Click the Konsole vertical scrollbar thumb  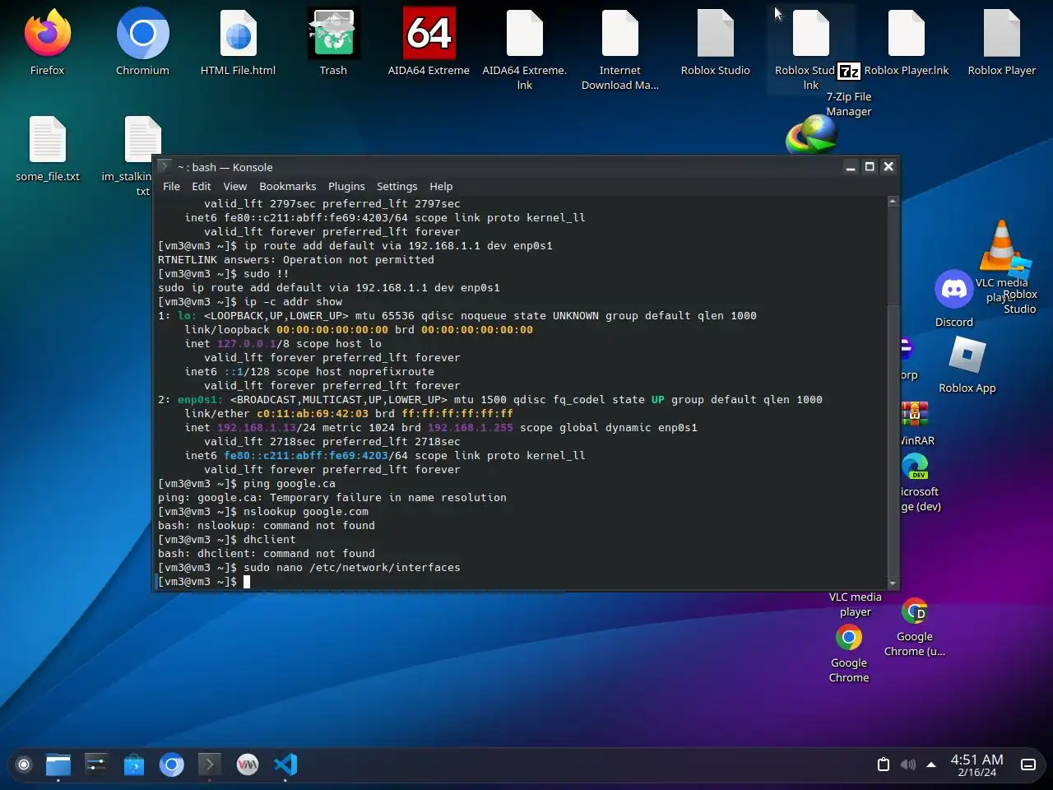point(893,442)
